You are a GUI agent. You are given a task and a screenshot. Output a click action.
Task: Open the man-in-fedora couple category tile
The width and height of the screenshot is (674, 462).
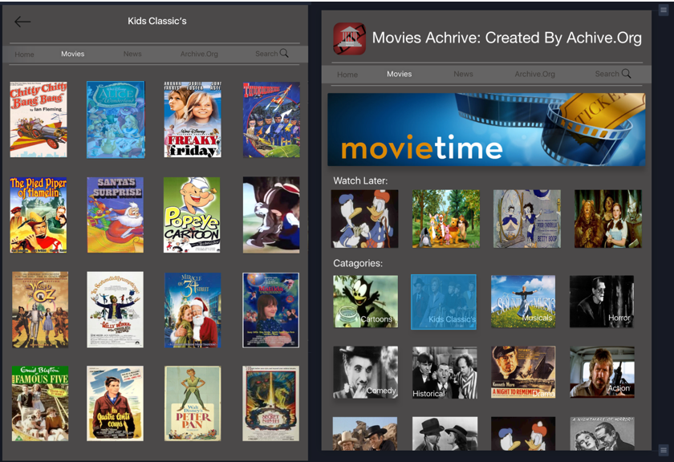[445, 434]
